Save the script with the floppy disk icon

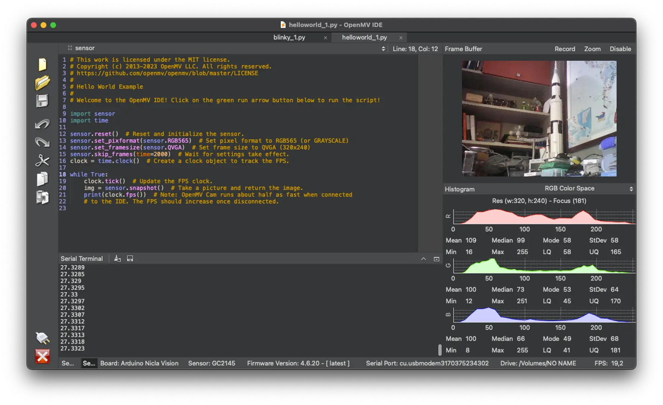coord(42,101)
